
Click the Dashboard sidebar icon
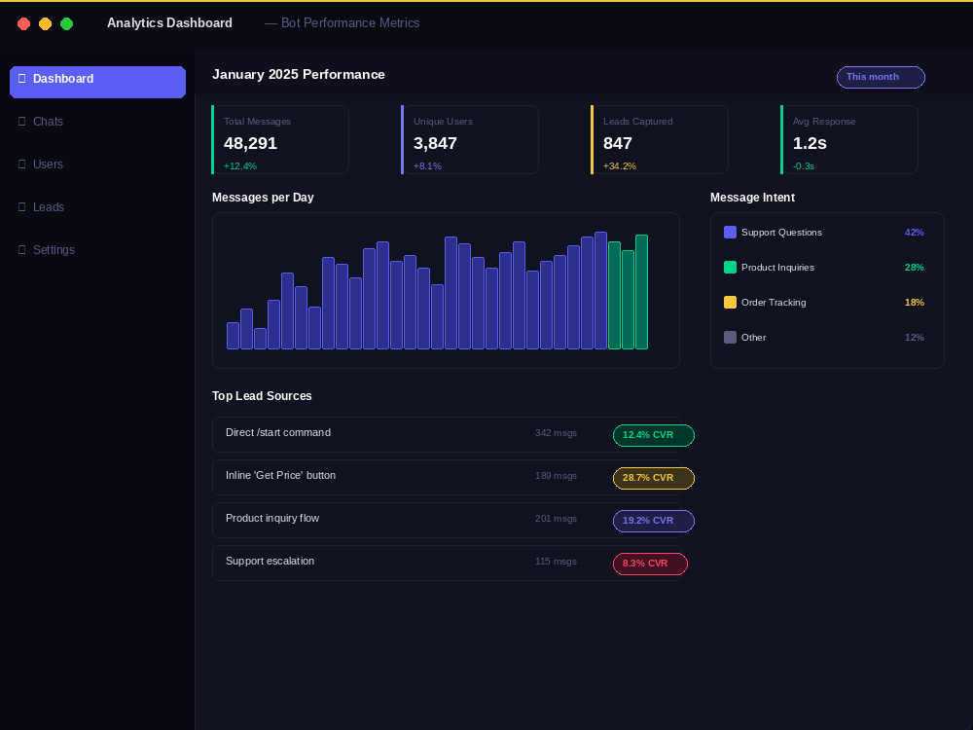pos(21,78)
